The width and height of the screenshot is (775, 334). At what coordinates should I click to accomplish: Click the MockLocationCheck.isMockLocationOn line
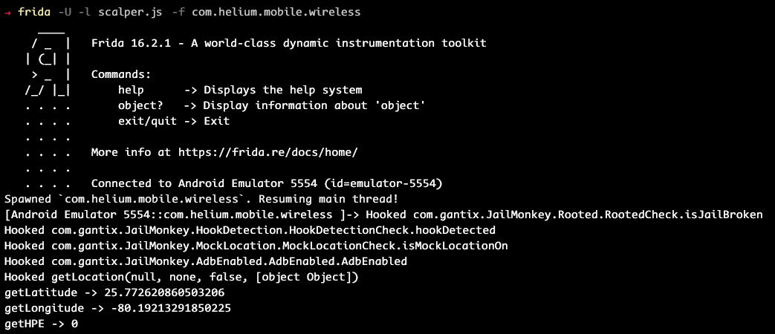click(x=256, y=246)
